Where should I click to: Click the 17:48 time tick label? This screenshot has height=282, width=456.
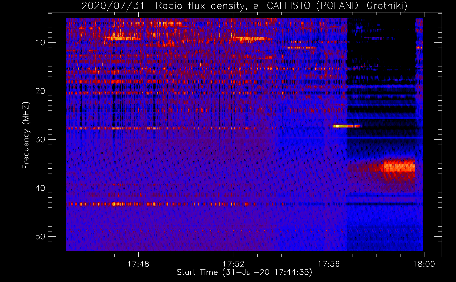point(138,264)
